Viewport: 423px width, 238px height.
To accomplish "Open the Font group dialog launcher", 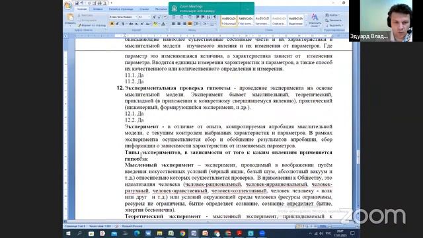I will coord(167,30).
